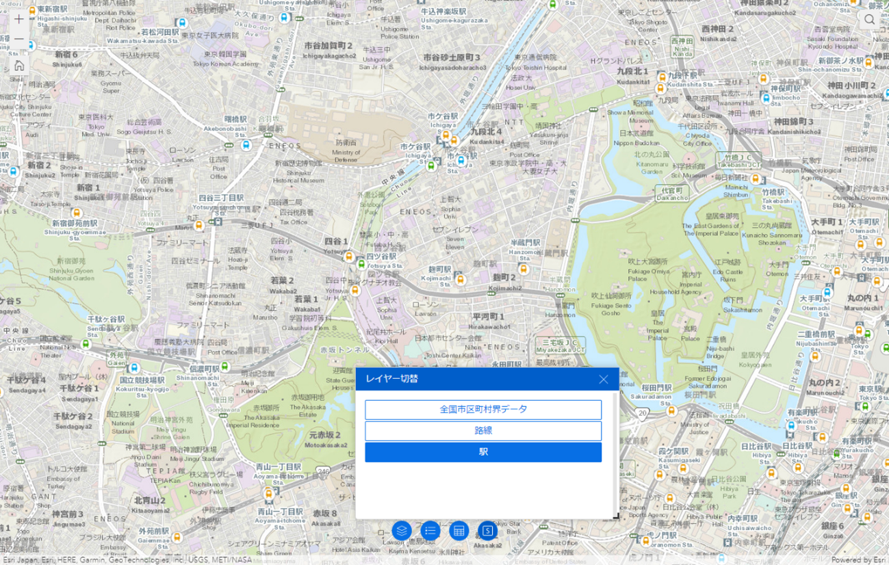Zoom in with the plus button
Image resolution: width=889 pixels, height=565 pixels.
tap(19, 19)
